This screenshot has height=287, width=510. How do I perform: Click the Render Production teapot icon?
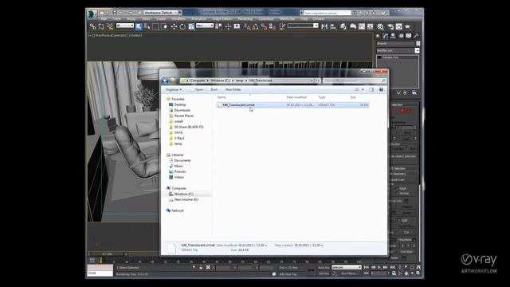coord(407,26)
